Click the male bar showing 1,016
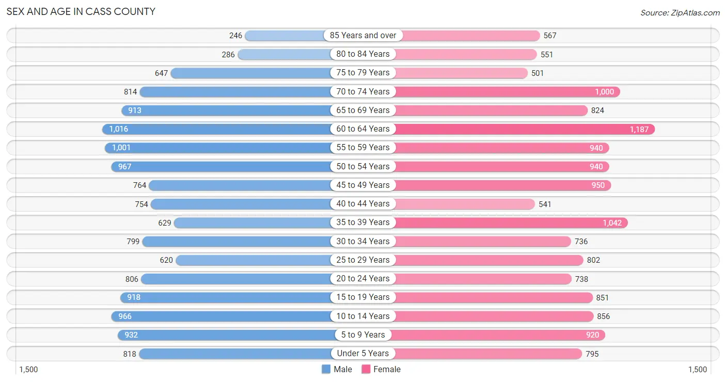Viewport: 726px width, 382px height. click(232, 129)
